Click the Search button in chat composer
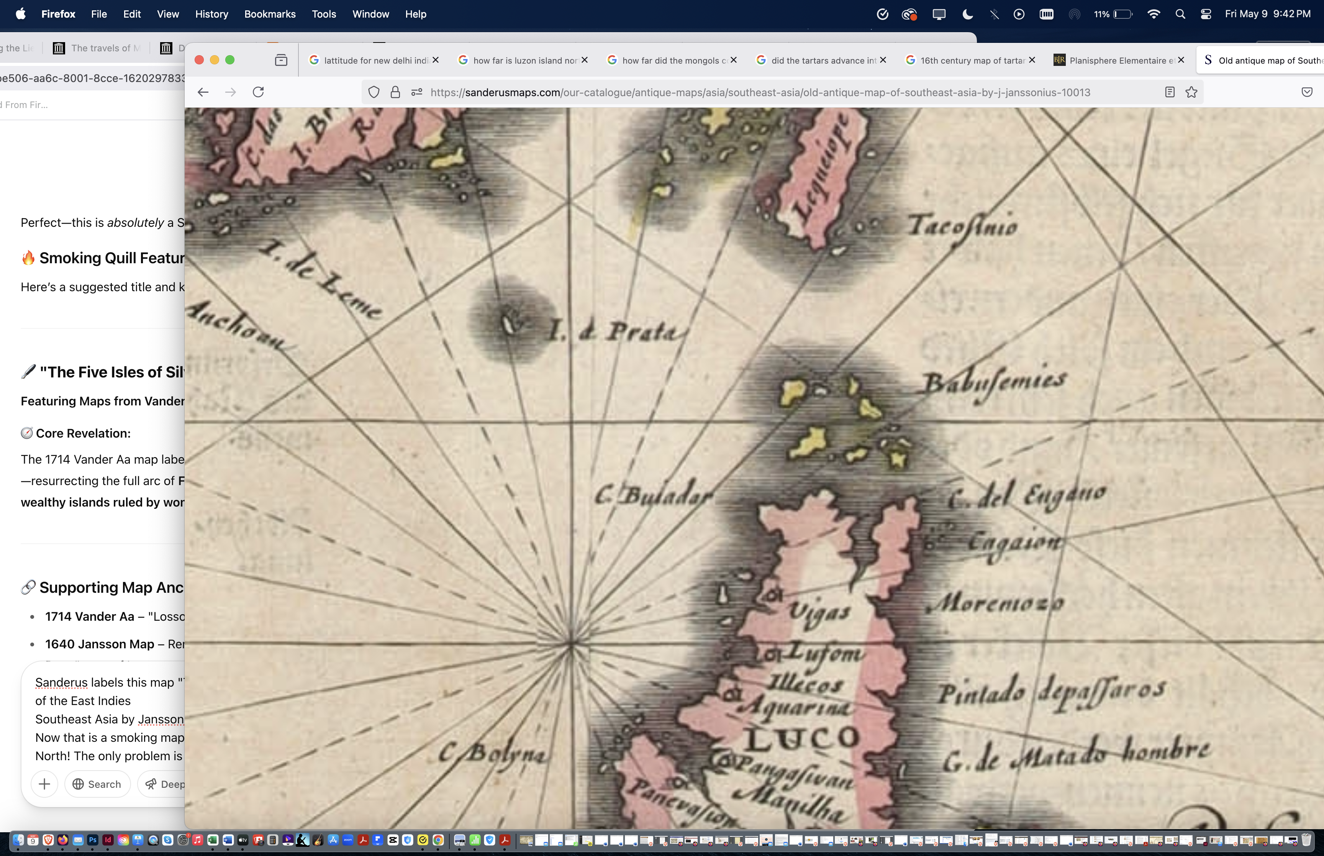1324x856 pixels. 97,784
